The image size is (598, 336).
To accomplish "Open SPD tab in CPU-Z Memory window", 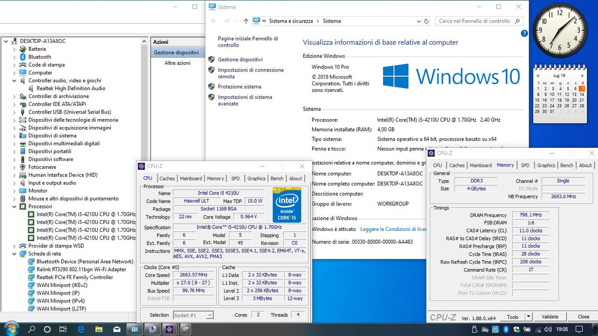I will point(525,165).
